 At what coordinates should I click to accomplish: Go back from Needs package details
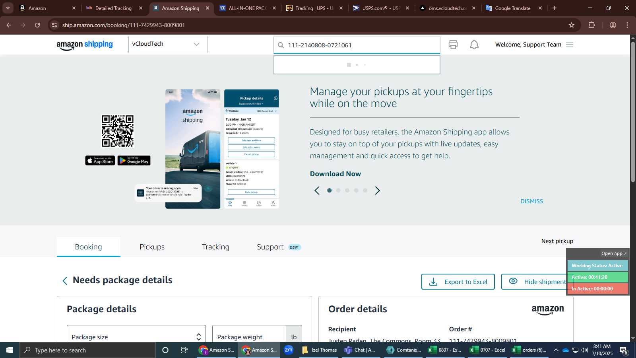[65, 281]
